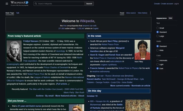183x111 pixels.
Task: Open the Dutch nurse photo thumbnail
Action: point(77,108)
